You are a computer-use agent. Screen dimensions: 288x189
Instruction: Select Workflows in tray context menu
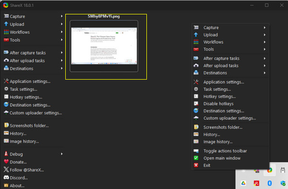tap(230, 42)
